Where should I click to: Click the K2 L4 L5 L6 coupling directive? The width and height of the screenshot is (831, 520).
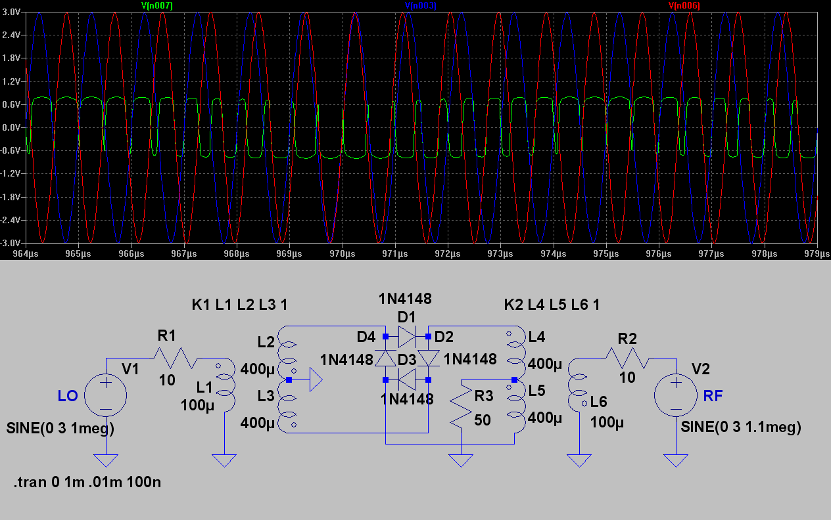552,305
